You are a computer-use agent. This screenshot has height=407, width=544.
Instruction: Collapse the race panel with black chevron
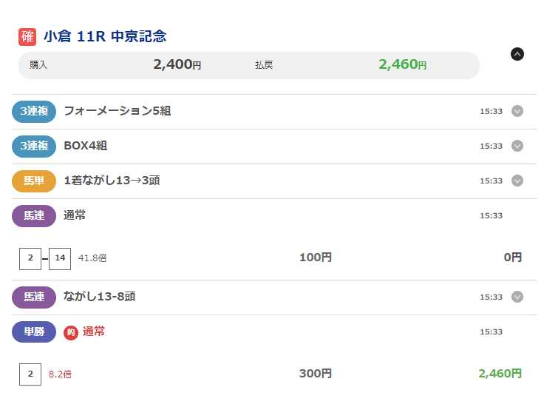[517, 53]
